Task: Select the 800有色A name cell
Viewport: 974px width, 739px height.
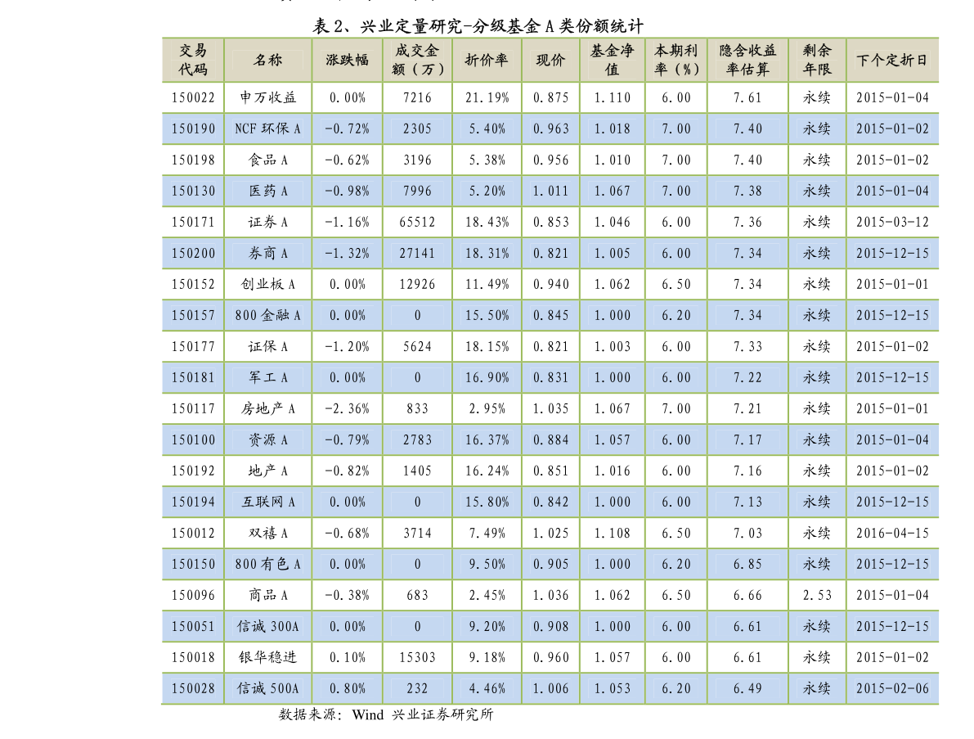Action: point(267,564)
